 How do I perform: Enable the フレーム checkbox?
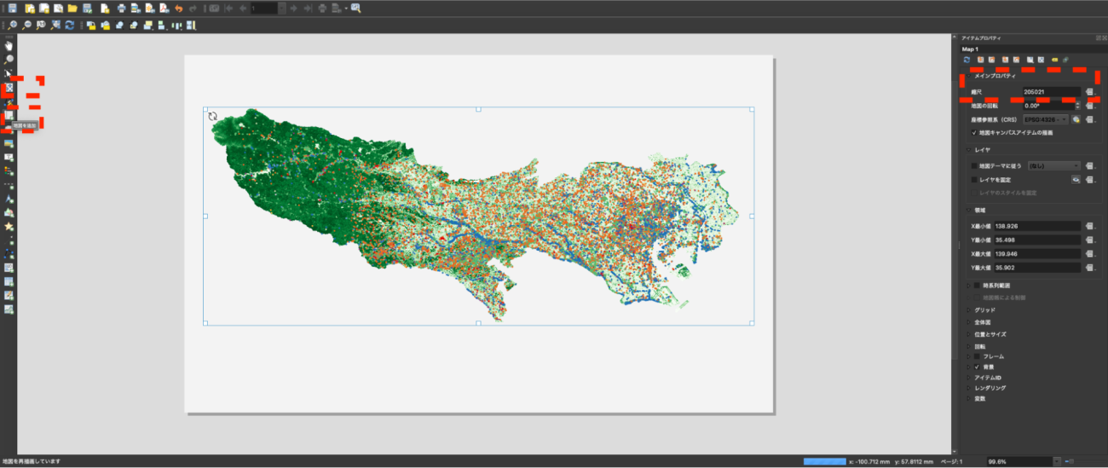click(x=975, y=356)
